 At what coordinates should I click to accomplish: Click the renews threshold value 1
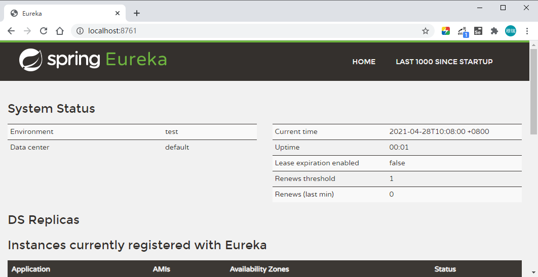392,178
